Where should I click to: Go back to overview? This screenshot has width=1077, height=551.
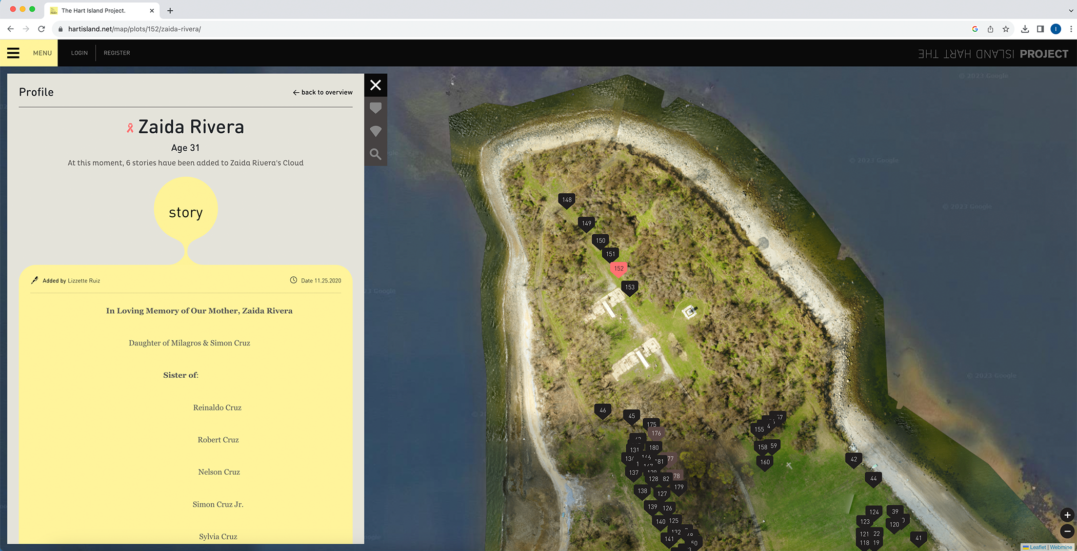coord(323,92)
